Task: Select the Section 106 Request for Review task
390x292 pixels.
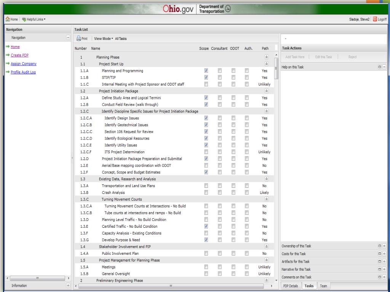Action: coord(174,132)
